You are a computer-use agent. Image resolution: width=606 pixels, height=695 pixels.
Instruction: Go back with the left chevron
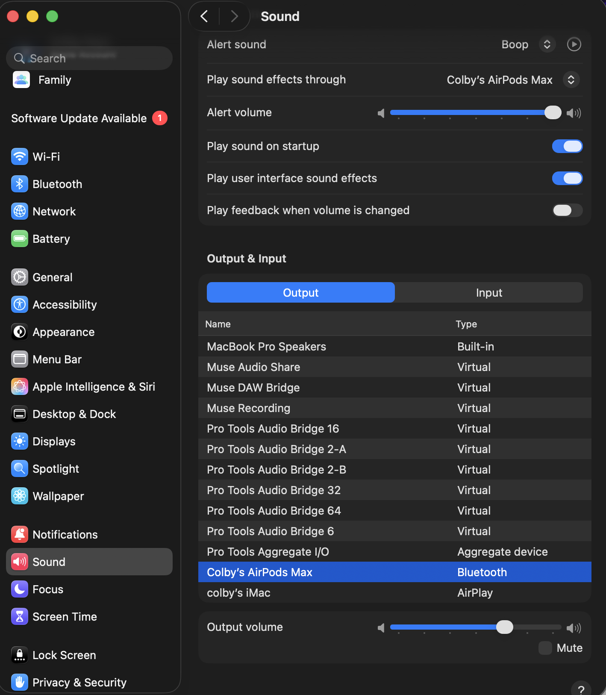204,16
